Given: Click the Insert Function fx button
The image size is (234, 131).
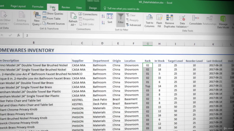Looking at the screenshot, I should (x=18, y=35).
